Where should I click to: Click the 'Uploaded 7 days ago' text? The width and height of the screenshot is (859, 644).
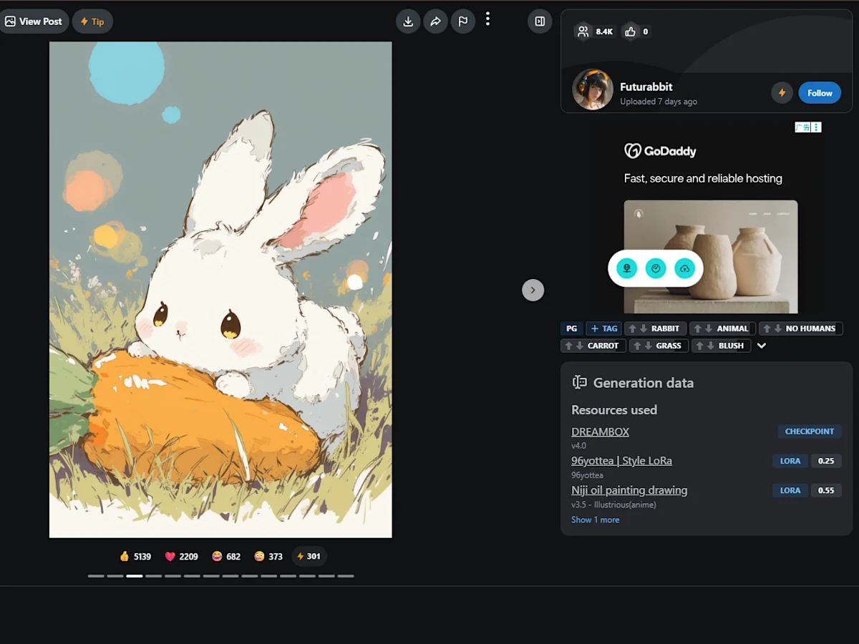[x=659, y=102]
